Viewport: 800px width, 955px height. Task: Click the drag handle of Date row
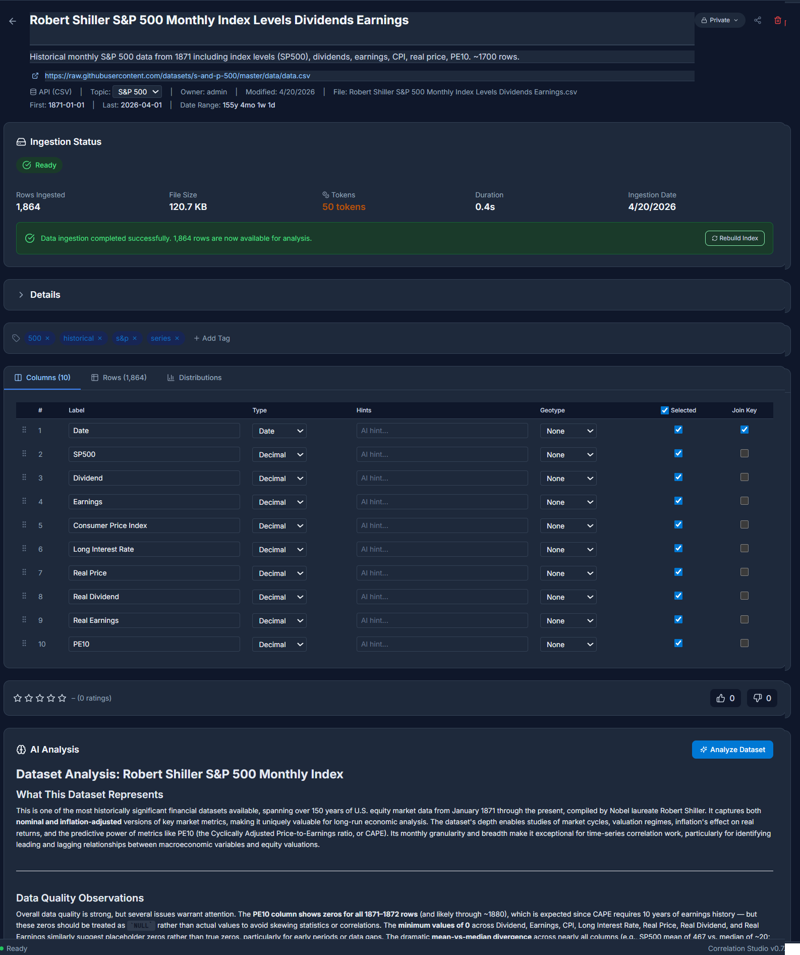(x=24, y=430)
